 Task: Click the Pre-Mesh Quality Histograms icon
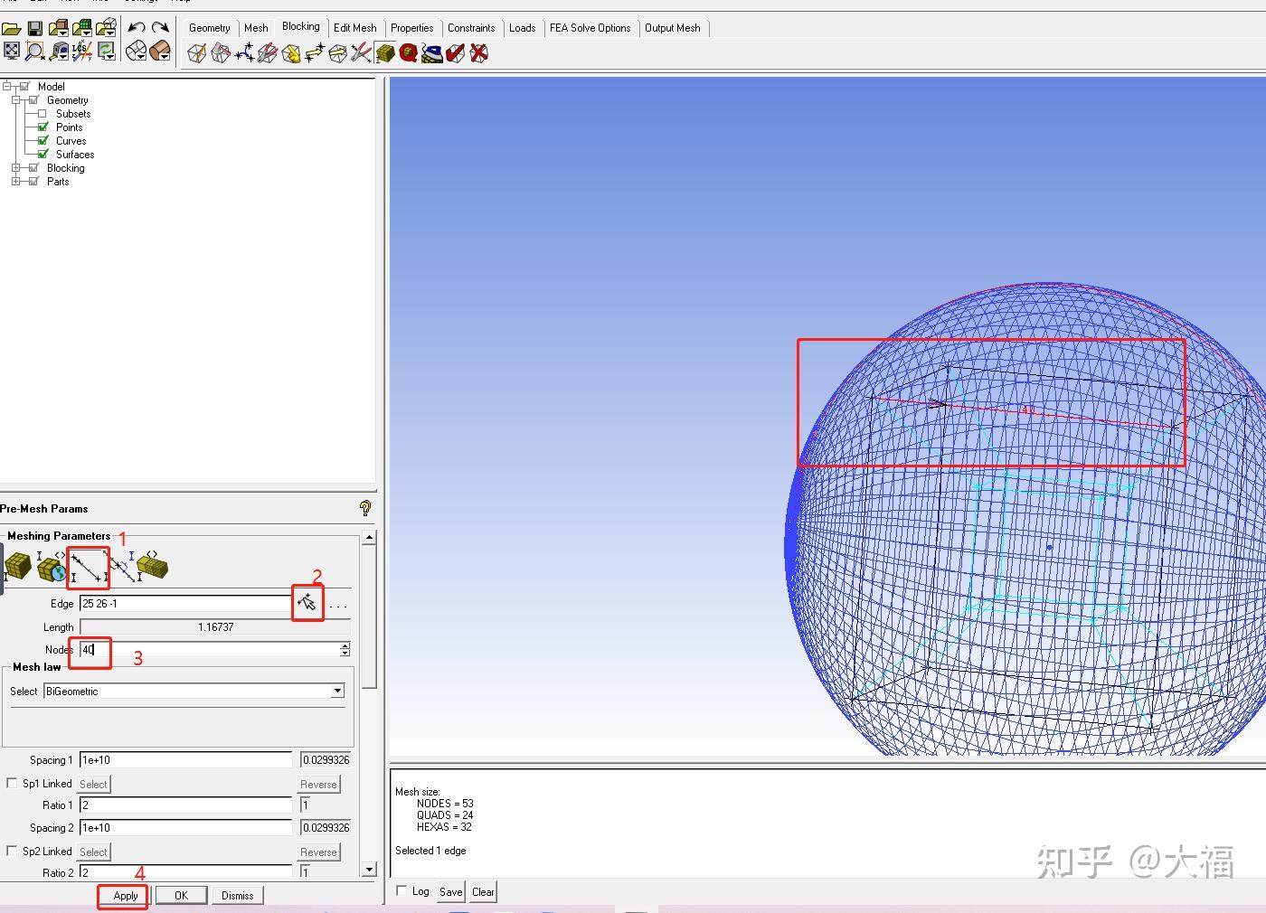[x=408, y=54]
